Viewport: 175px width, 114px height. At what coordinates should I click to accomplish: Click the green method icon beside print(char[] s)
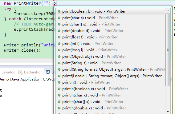pyautogui.click(x=59, y=24)
